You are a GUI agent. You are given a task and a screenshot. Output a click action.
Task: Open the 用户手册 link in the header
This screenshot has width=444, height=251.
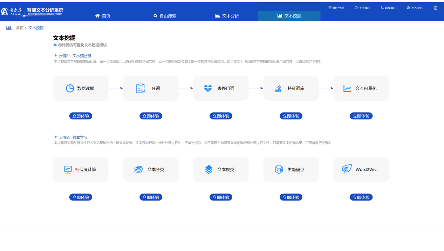pos(336,8)
